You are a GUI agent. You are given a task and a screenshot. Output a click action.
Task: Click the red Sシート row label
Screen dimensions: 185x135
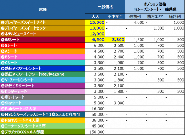(x=43, y=45)
